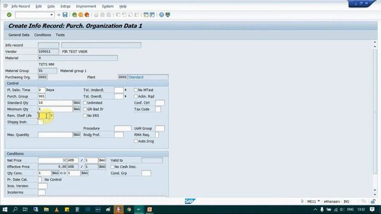Image resolution: width=381 pixels, height=214 pixels.
Task: Click the Print icon in toolbar
Action: tap(96, 15)
